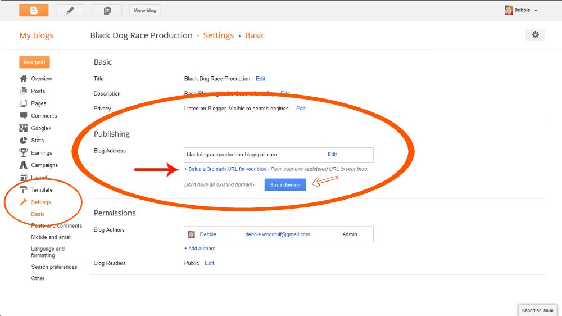Click the Pages sidebar icon

tap(23, 103)
